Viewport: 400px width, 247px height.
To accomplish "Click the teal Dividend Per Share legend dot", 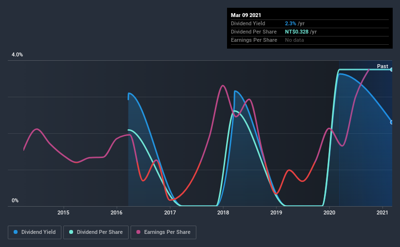I will coord(71,232).
